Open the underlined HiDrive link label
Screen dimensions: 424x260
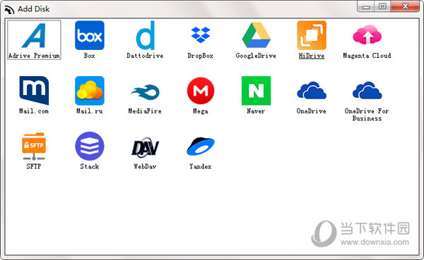312,56
